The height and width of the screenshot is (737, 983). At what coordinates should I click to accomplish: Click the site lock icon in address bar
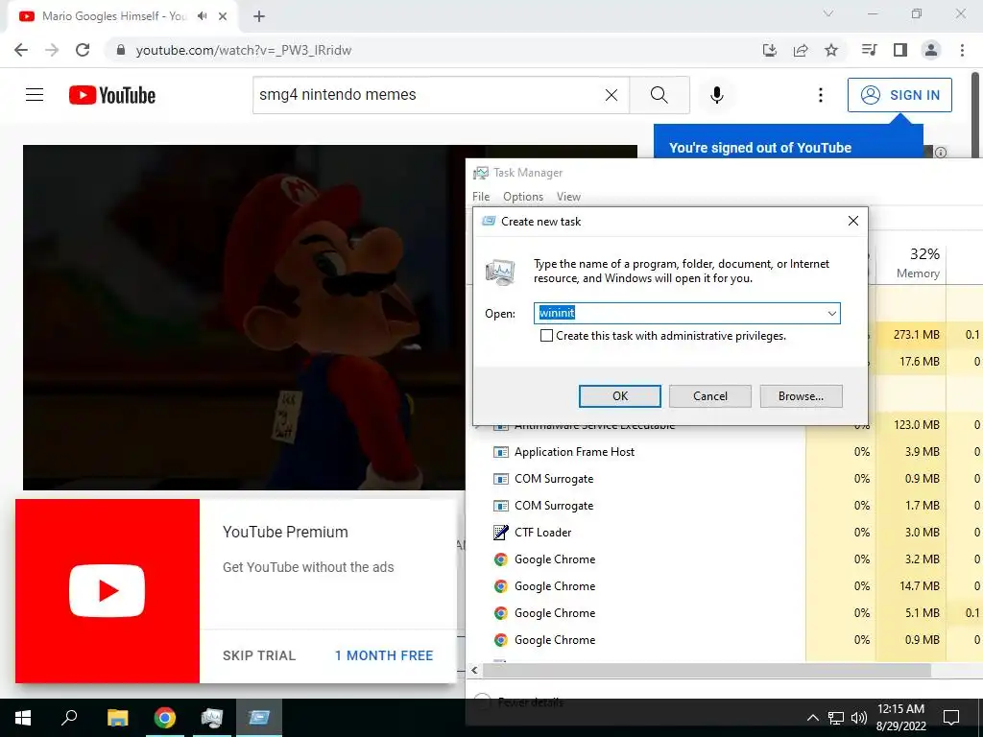[x=121, y=50]
